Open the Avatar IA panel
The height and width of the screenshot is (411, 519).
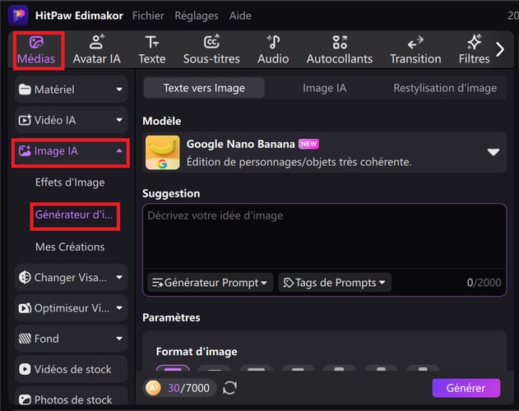(x=96, y=49)
